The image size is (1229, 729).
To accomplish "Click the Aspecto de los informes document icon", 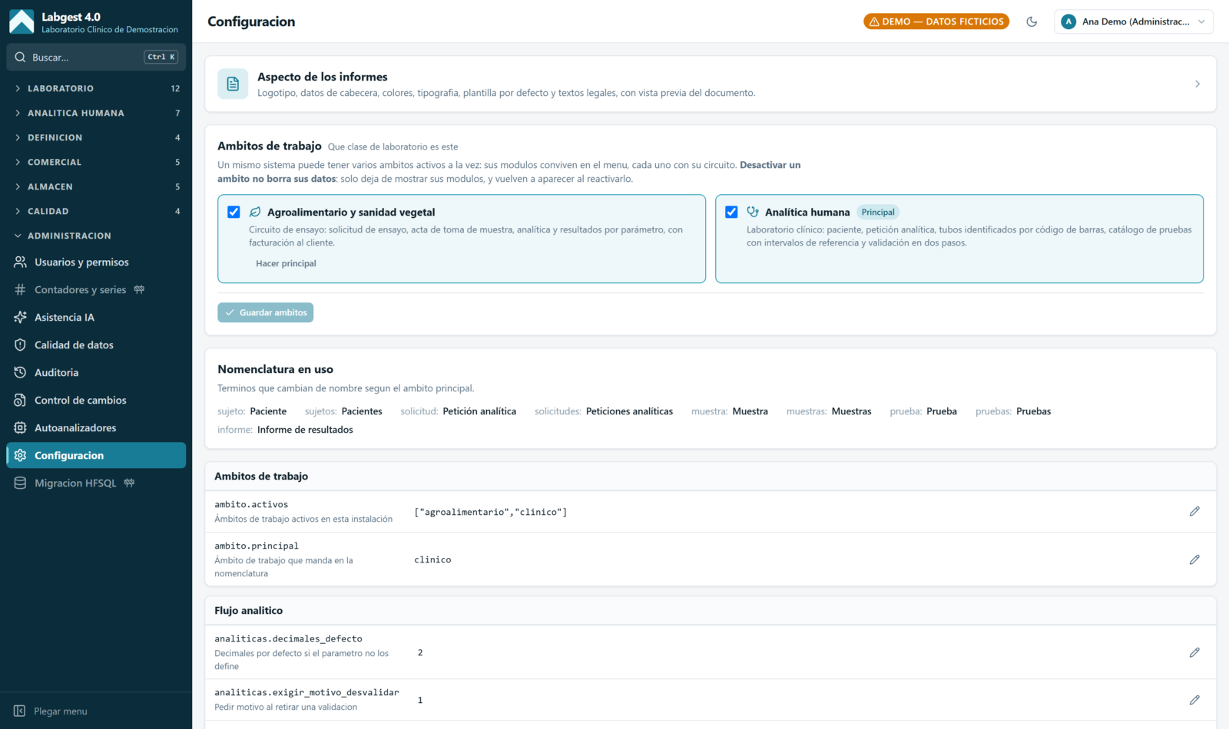I will (233, 84).
